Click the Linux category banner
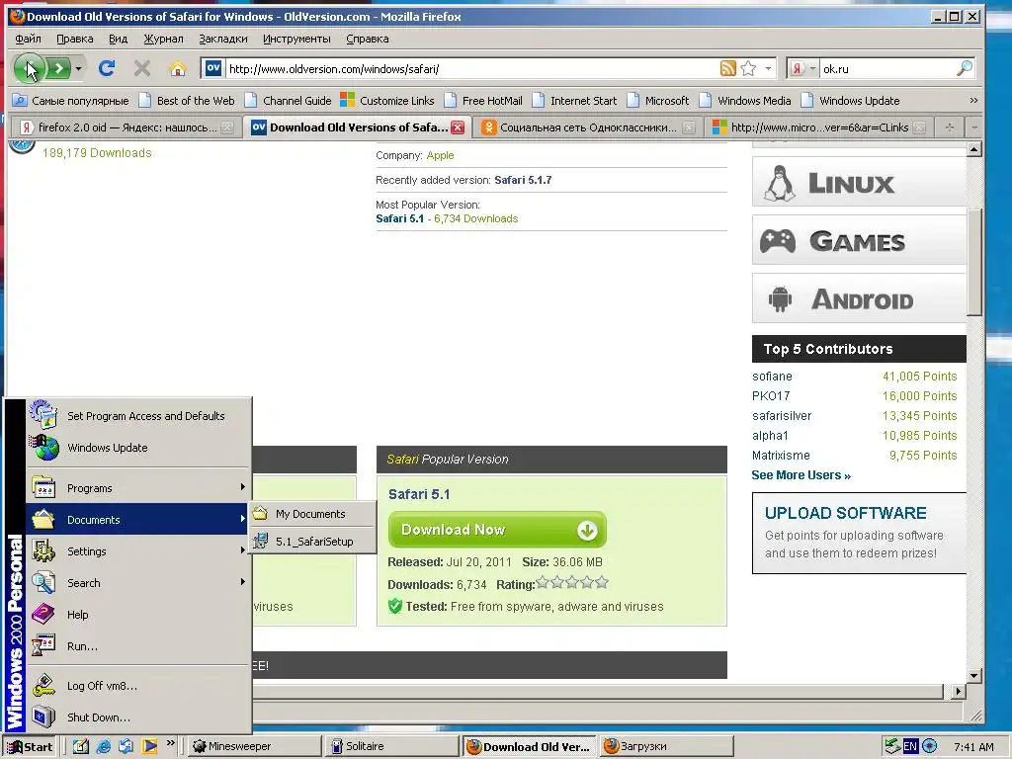 (859, 182)
